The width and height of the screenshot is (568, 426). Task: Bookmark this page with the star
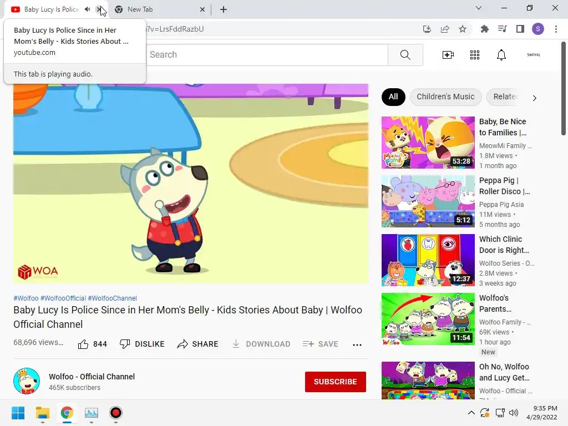click(x=463, y=29)
